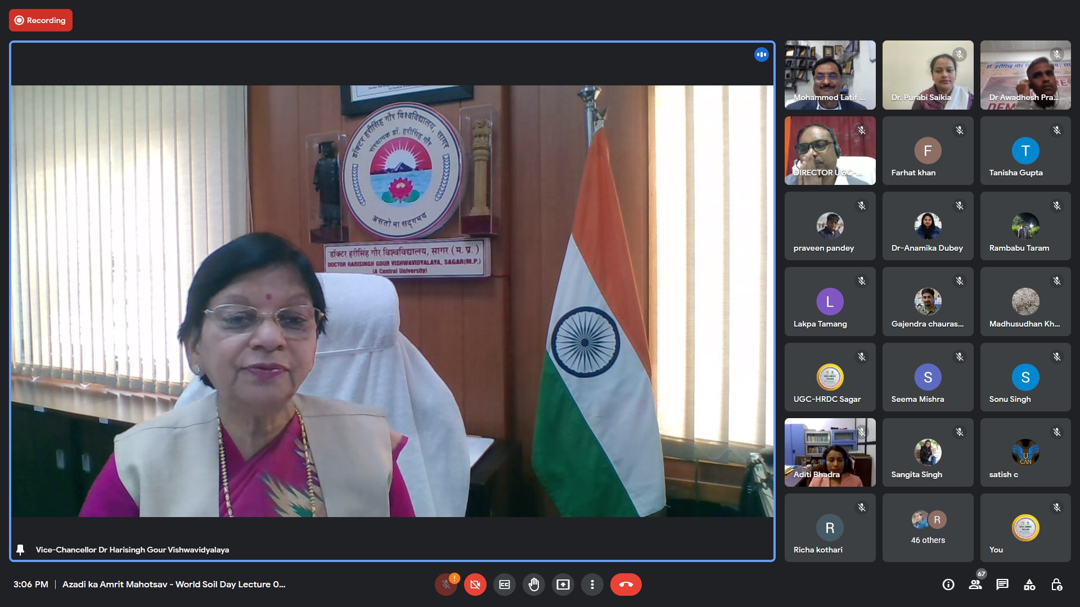
Task: Unpin the Vice-Chancellor video with pin icon
Action: tap(20, 550)
